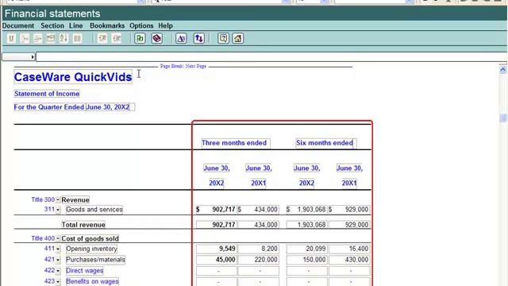The height and width of the screenshot is (286, 508).
Task: Click the greyed columns toolbar icon
Action: pos(77,39)
